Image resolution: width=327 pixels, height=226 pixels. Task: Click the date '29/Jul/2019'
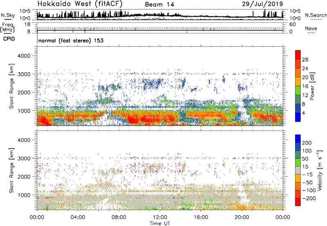(262, 4)
